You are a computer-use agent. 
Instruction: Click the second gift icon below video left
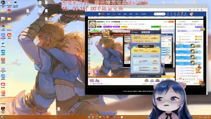coord(97,81)
